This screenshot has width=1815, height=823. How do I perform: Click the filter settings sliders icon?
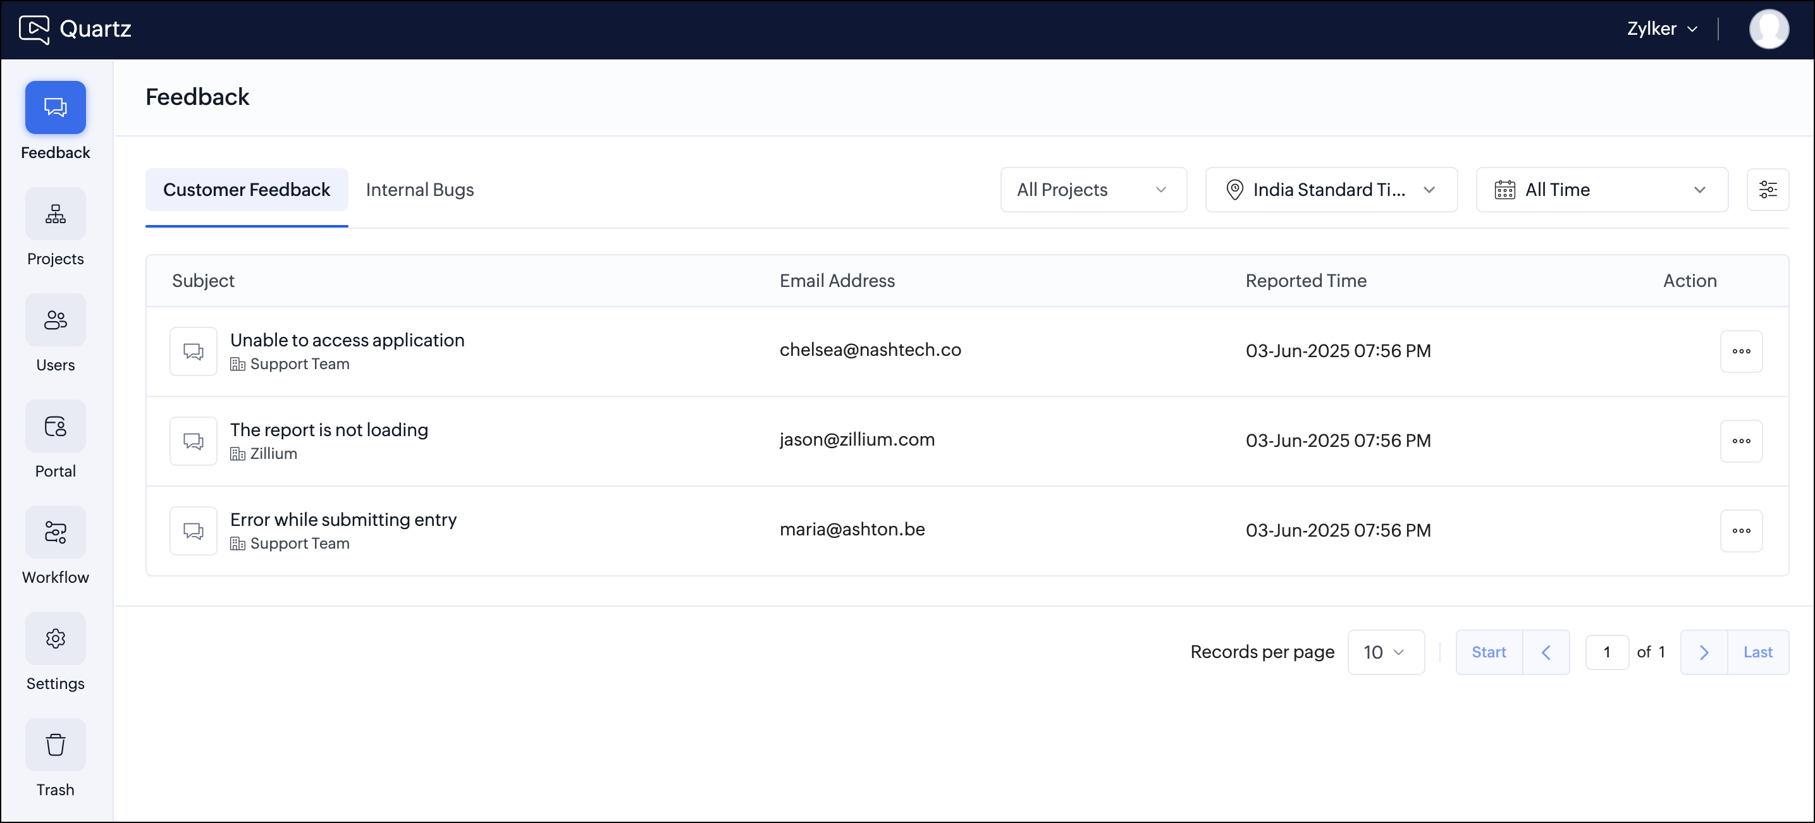[x=1767, y=190]
